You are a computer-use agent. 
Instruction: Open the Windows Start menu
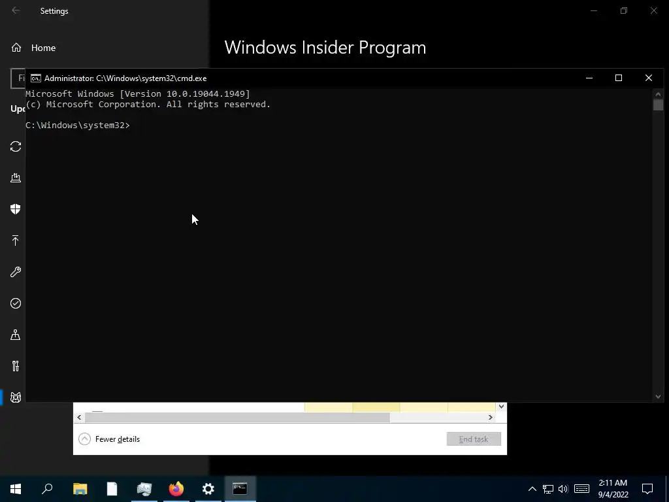point(16,489)
